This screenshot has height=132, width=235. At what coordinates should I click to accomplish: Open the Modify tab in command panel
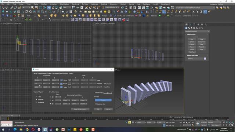pos(190,25)
